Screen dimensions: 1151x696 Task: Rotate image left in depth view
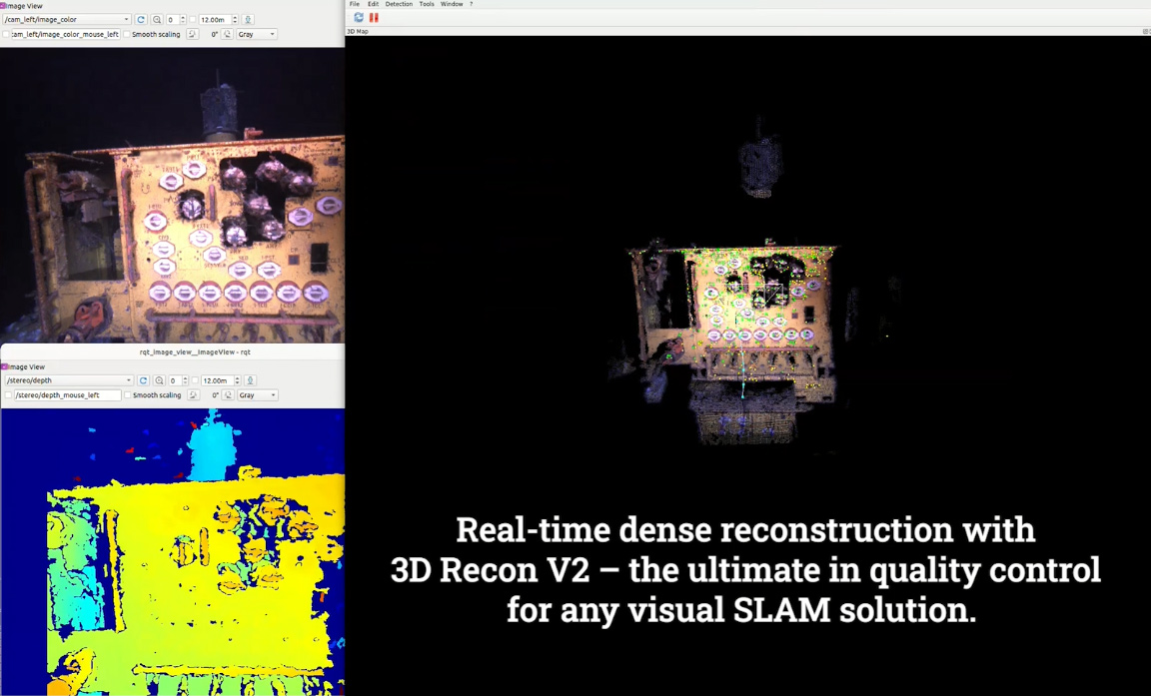pos(193,395)
